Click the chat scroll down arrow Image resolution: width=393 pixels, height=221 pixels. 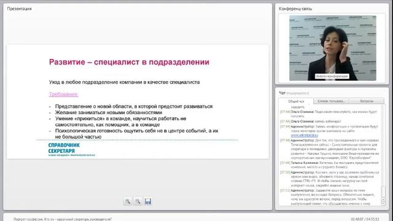[x=383, y=203]
